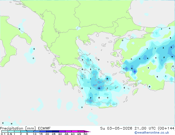Click the legend scale label '0.1'

coord(3,134)
